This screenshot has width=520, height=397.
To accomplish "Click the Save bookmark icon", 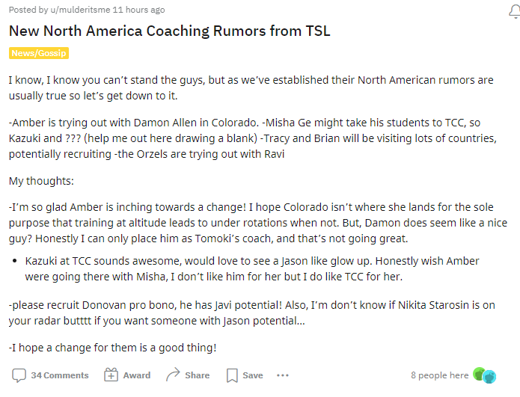I will [x=232, y=375].
